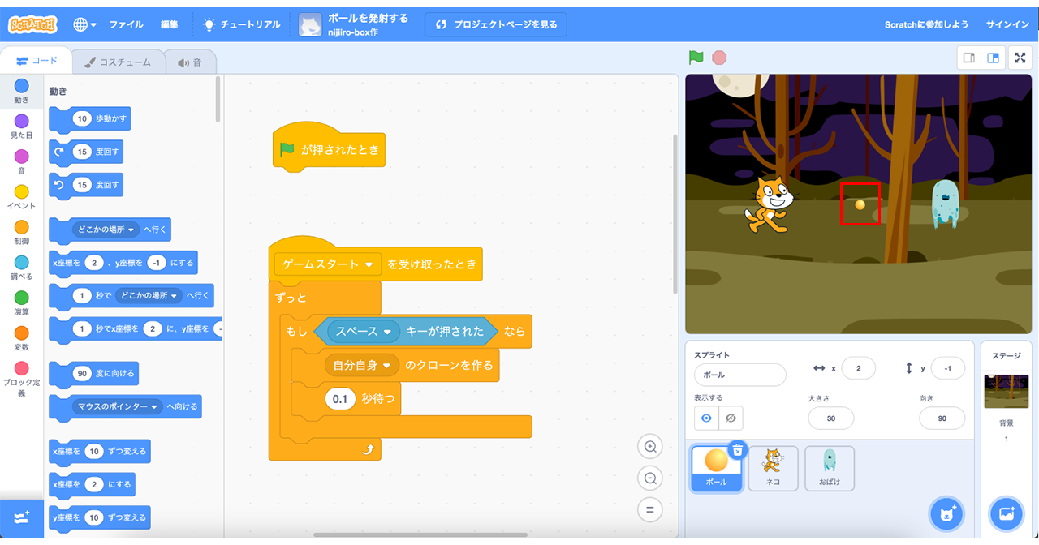The width and height of the screenshot is (1039, 545).
Task: Zoom out of the code workspace
Action: click(649, 478)
